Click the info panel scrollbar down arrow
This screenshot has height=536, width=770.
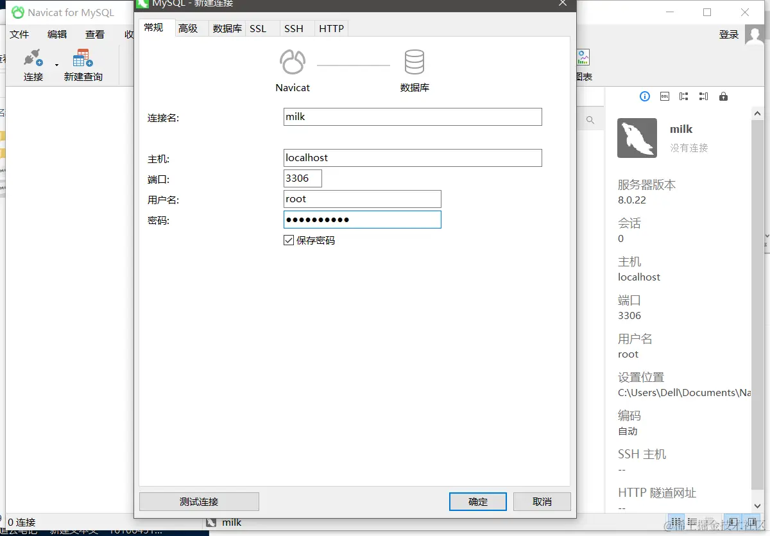pos(758,505)
